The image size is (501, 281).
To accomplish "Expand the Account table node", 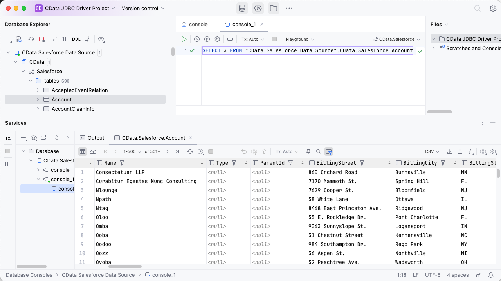I will (x=38, y=99).
